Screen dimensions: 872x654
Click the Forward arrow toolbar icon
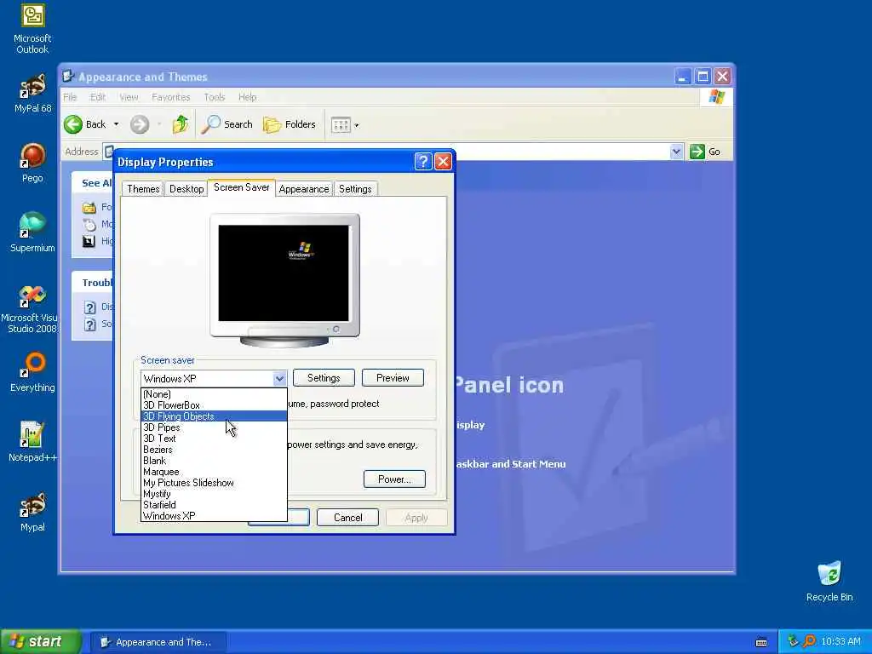(140, 124)
